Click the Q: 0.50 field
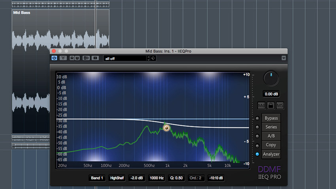Image resolution: width=336 pixels, height=189 pixels. [x=176, y=178]
